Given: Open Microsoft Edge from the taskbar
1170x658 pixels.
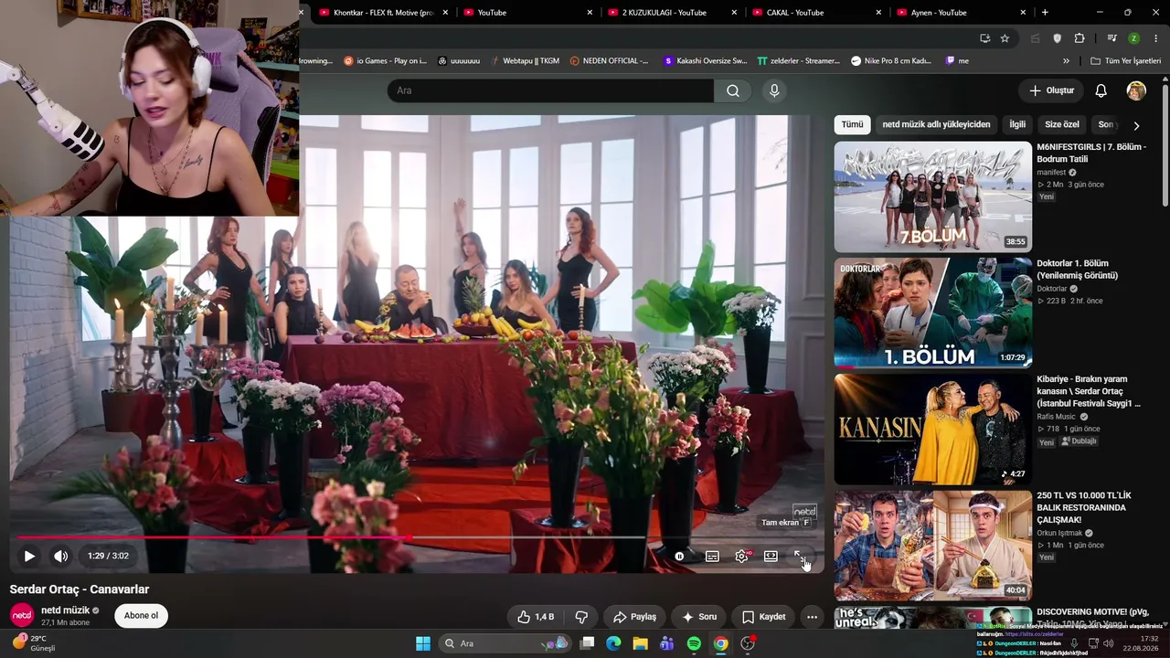Looking at the screenshot, I should click(613, 643).
